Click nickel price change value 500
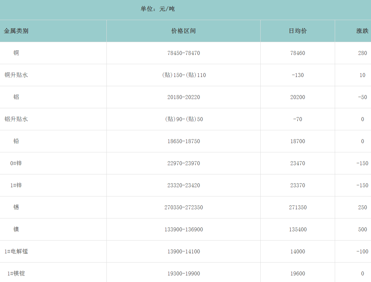Screen dimensions: 371x282 click(362, 229)
